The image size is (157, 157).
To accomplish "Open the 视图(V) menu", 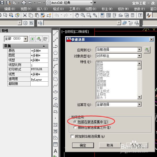I will coord(26,9).
